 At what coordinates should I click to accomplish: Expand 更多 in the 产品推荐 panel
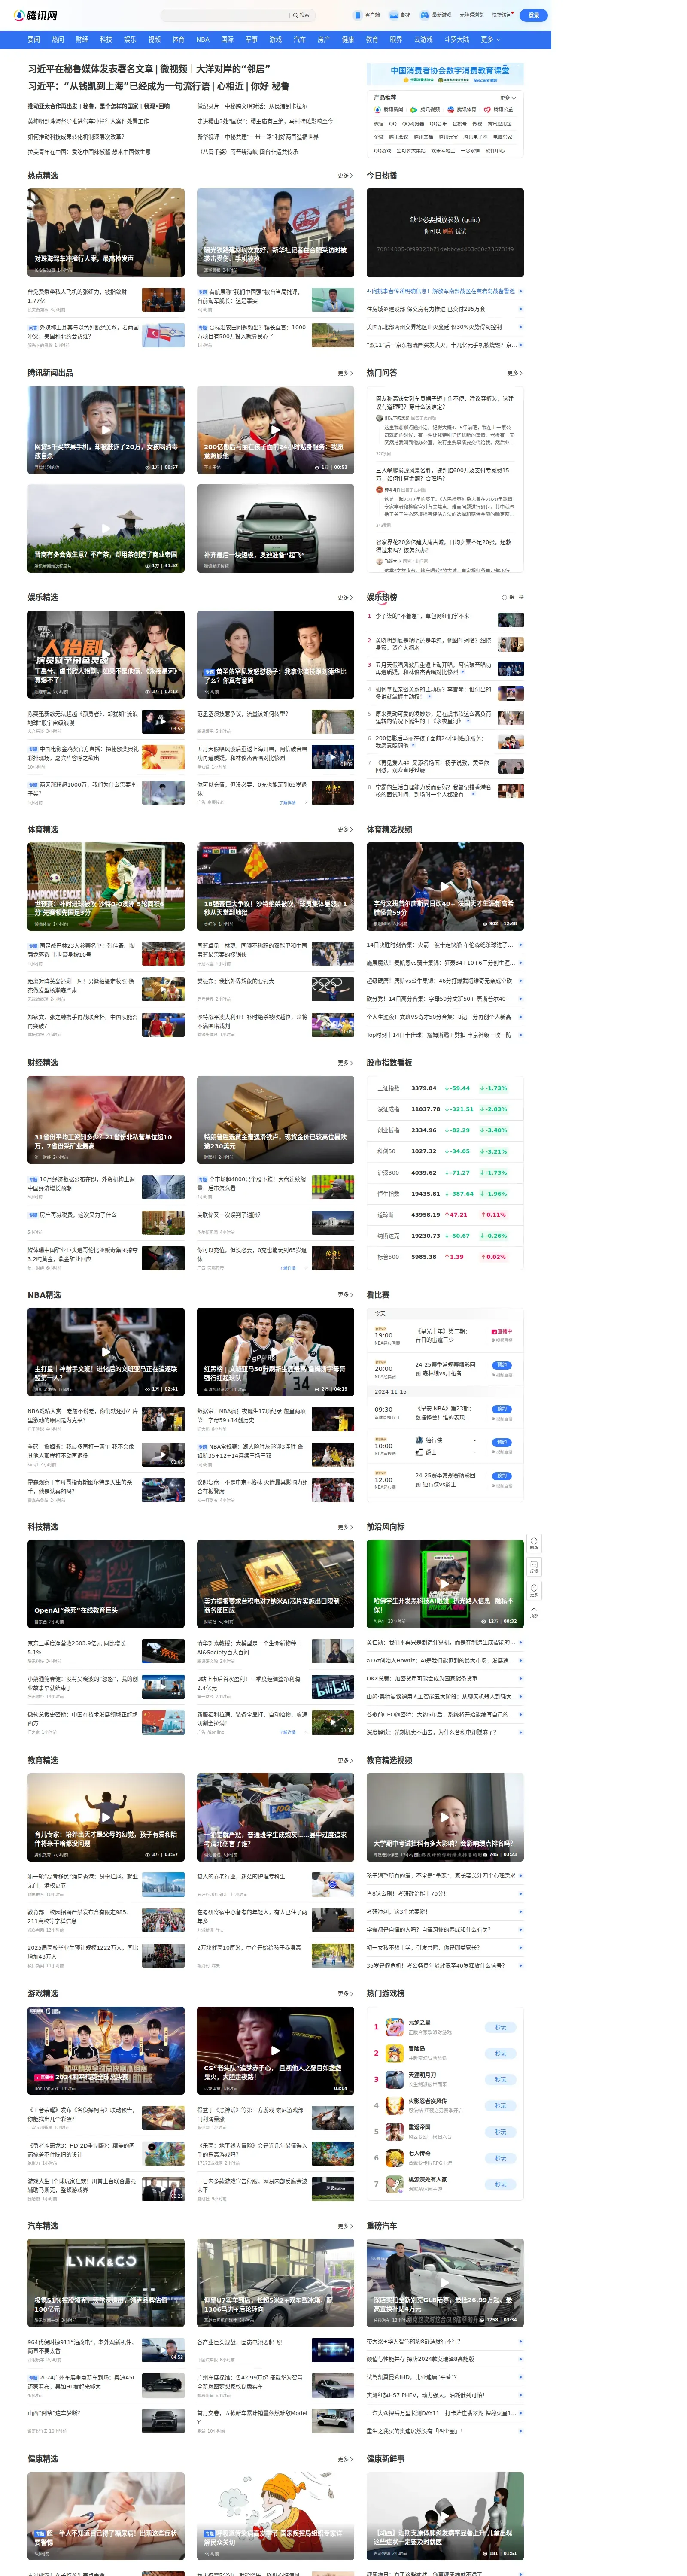pyautogui.click(x=508, y=98)
